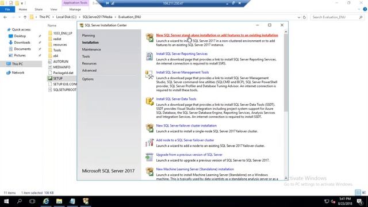
Task: Click New Machine Learning Server installation link
Action: tap(195, 169)
